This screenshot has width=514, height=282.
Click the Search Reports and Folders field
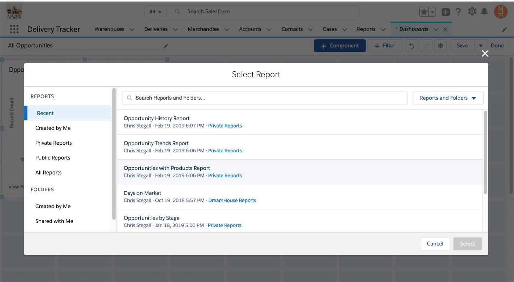coord(264,98)
